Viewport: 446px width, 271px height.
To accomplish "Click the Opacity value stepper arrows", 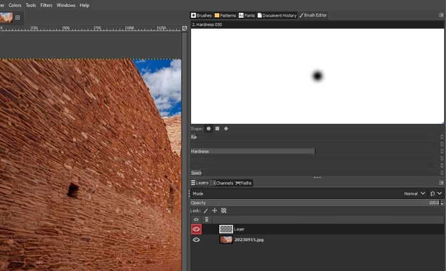I will click(442, 203).
